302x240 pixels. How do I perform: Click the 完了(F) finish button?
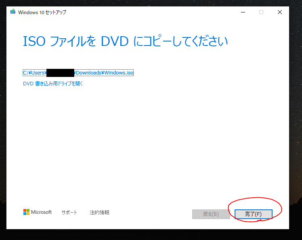pyautogui.click(x=253, y=214)
